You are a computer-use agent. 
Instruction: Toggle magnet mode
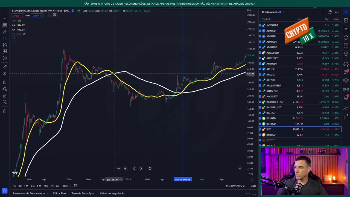[x=5, y=82]
